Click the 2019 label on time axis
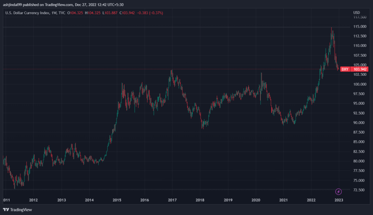The height and width of the screenshot is (215, 373). tap(228, 200)
